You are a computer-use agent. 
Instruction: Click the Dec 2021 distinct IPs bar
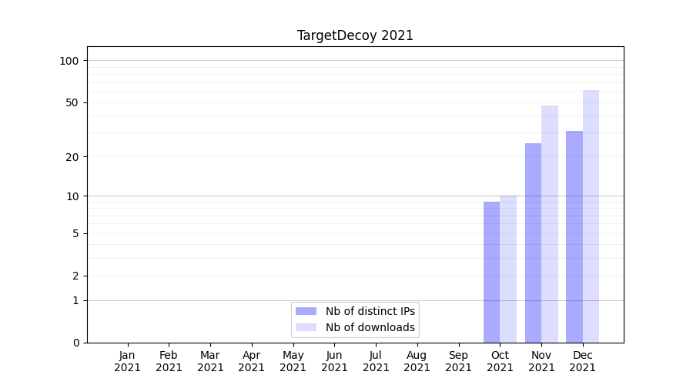574,236
